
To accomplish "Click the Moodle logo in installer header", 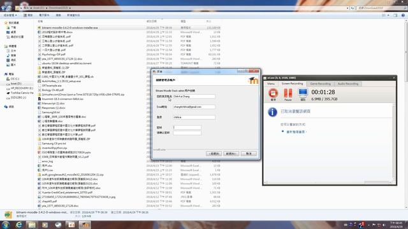I will [x=253, y=81].
